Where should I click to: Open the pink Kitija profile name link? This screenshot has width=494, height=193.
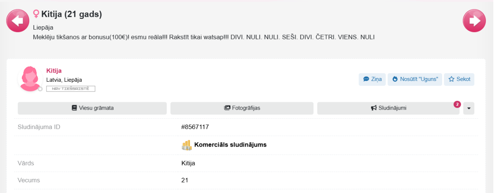(54, 71)
